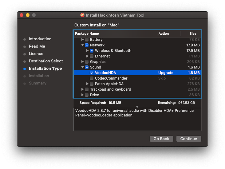Click the 967.53 GB remaining value
Viewport: 225px width, 169px height.
[187, 103]
